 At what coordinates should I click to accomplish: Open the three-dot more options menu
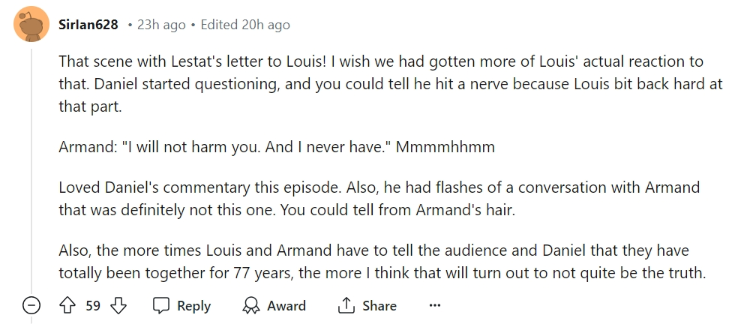coord(434,306)
